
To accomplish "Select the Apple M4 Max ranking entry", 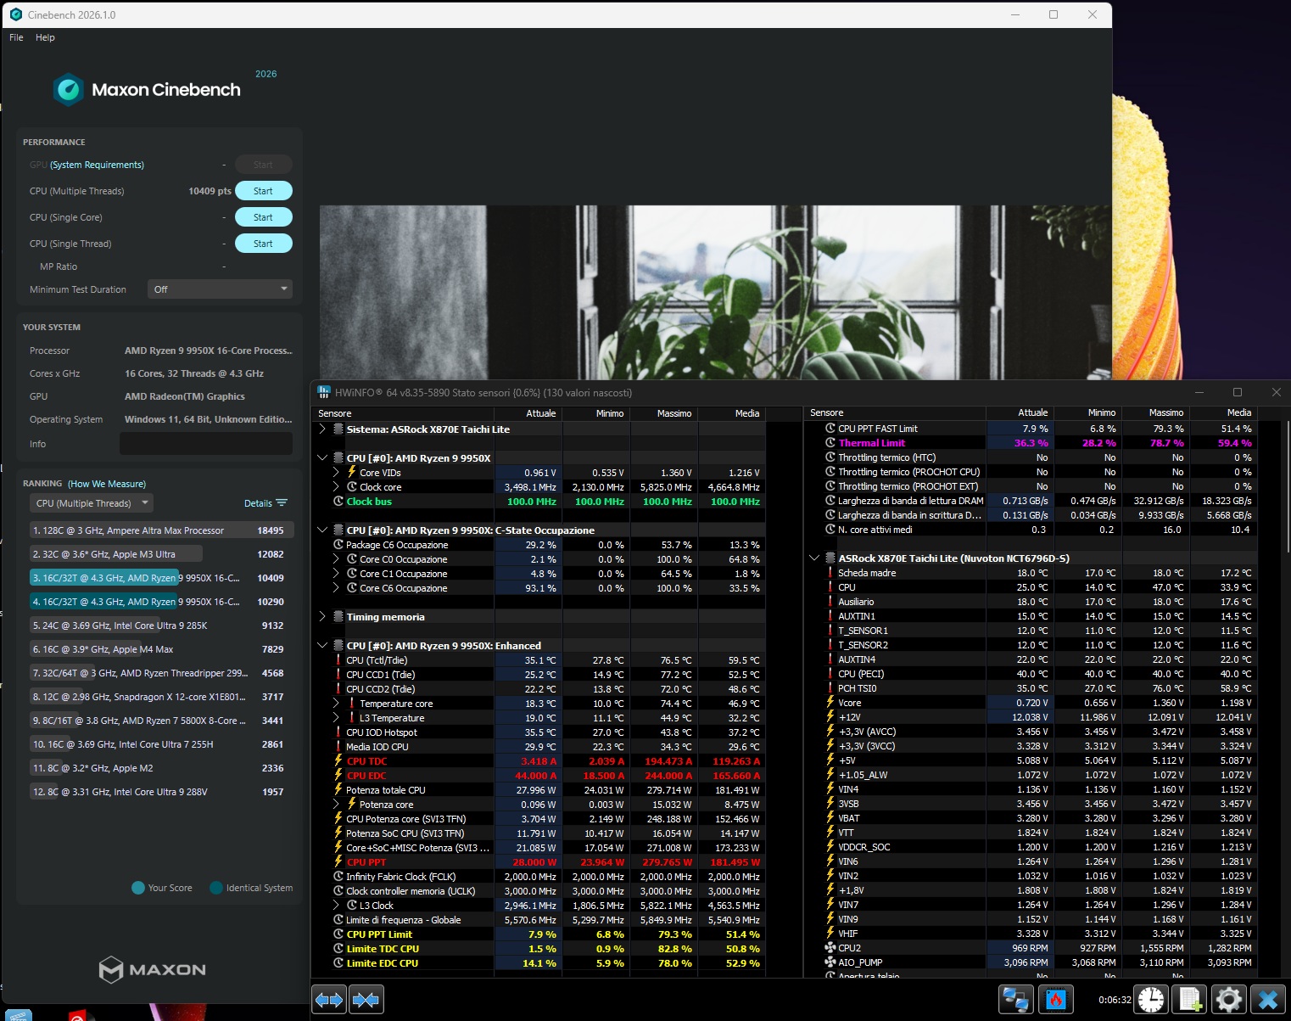I will pos(161,649).
